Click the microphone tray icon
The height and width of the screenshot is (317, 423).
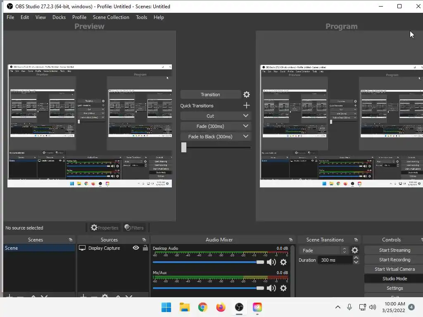pos(349,307)
